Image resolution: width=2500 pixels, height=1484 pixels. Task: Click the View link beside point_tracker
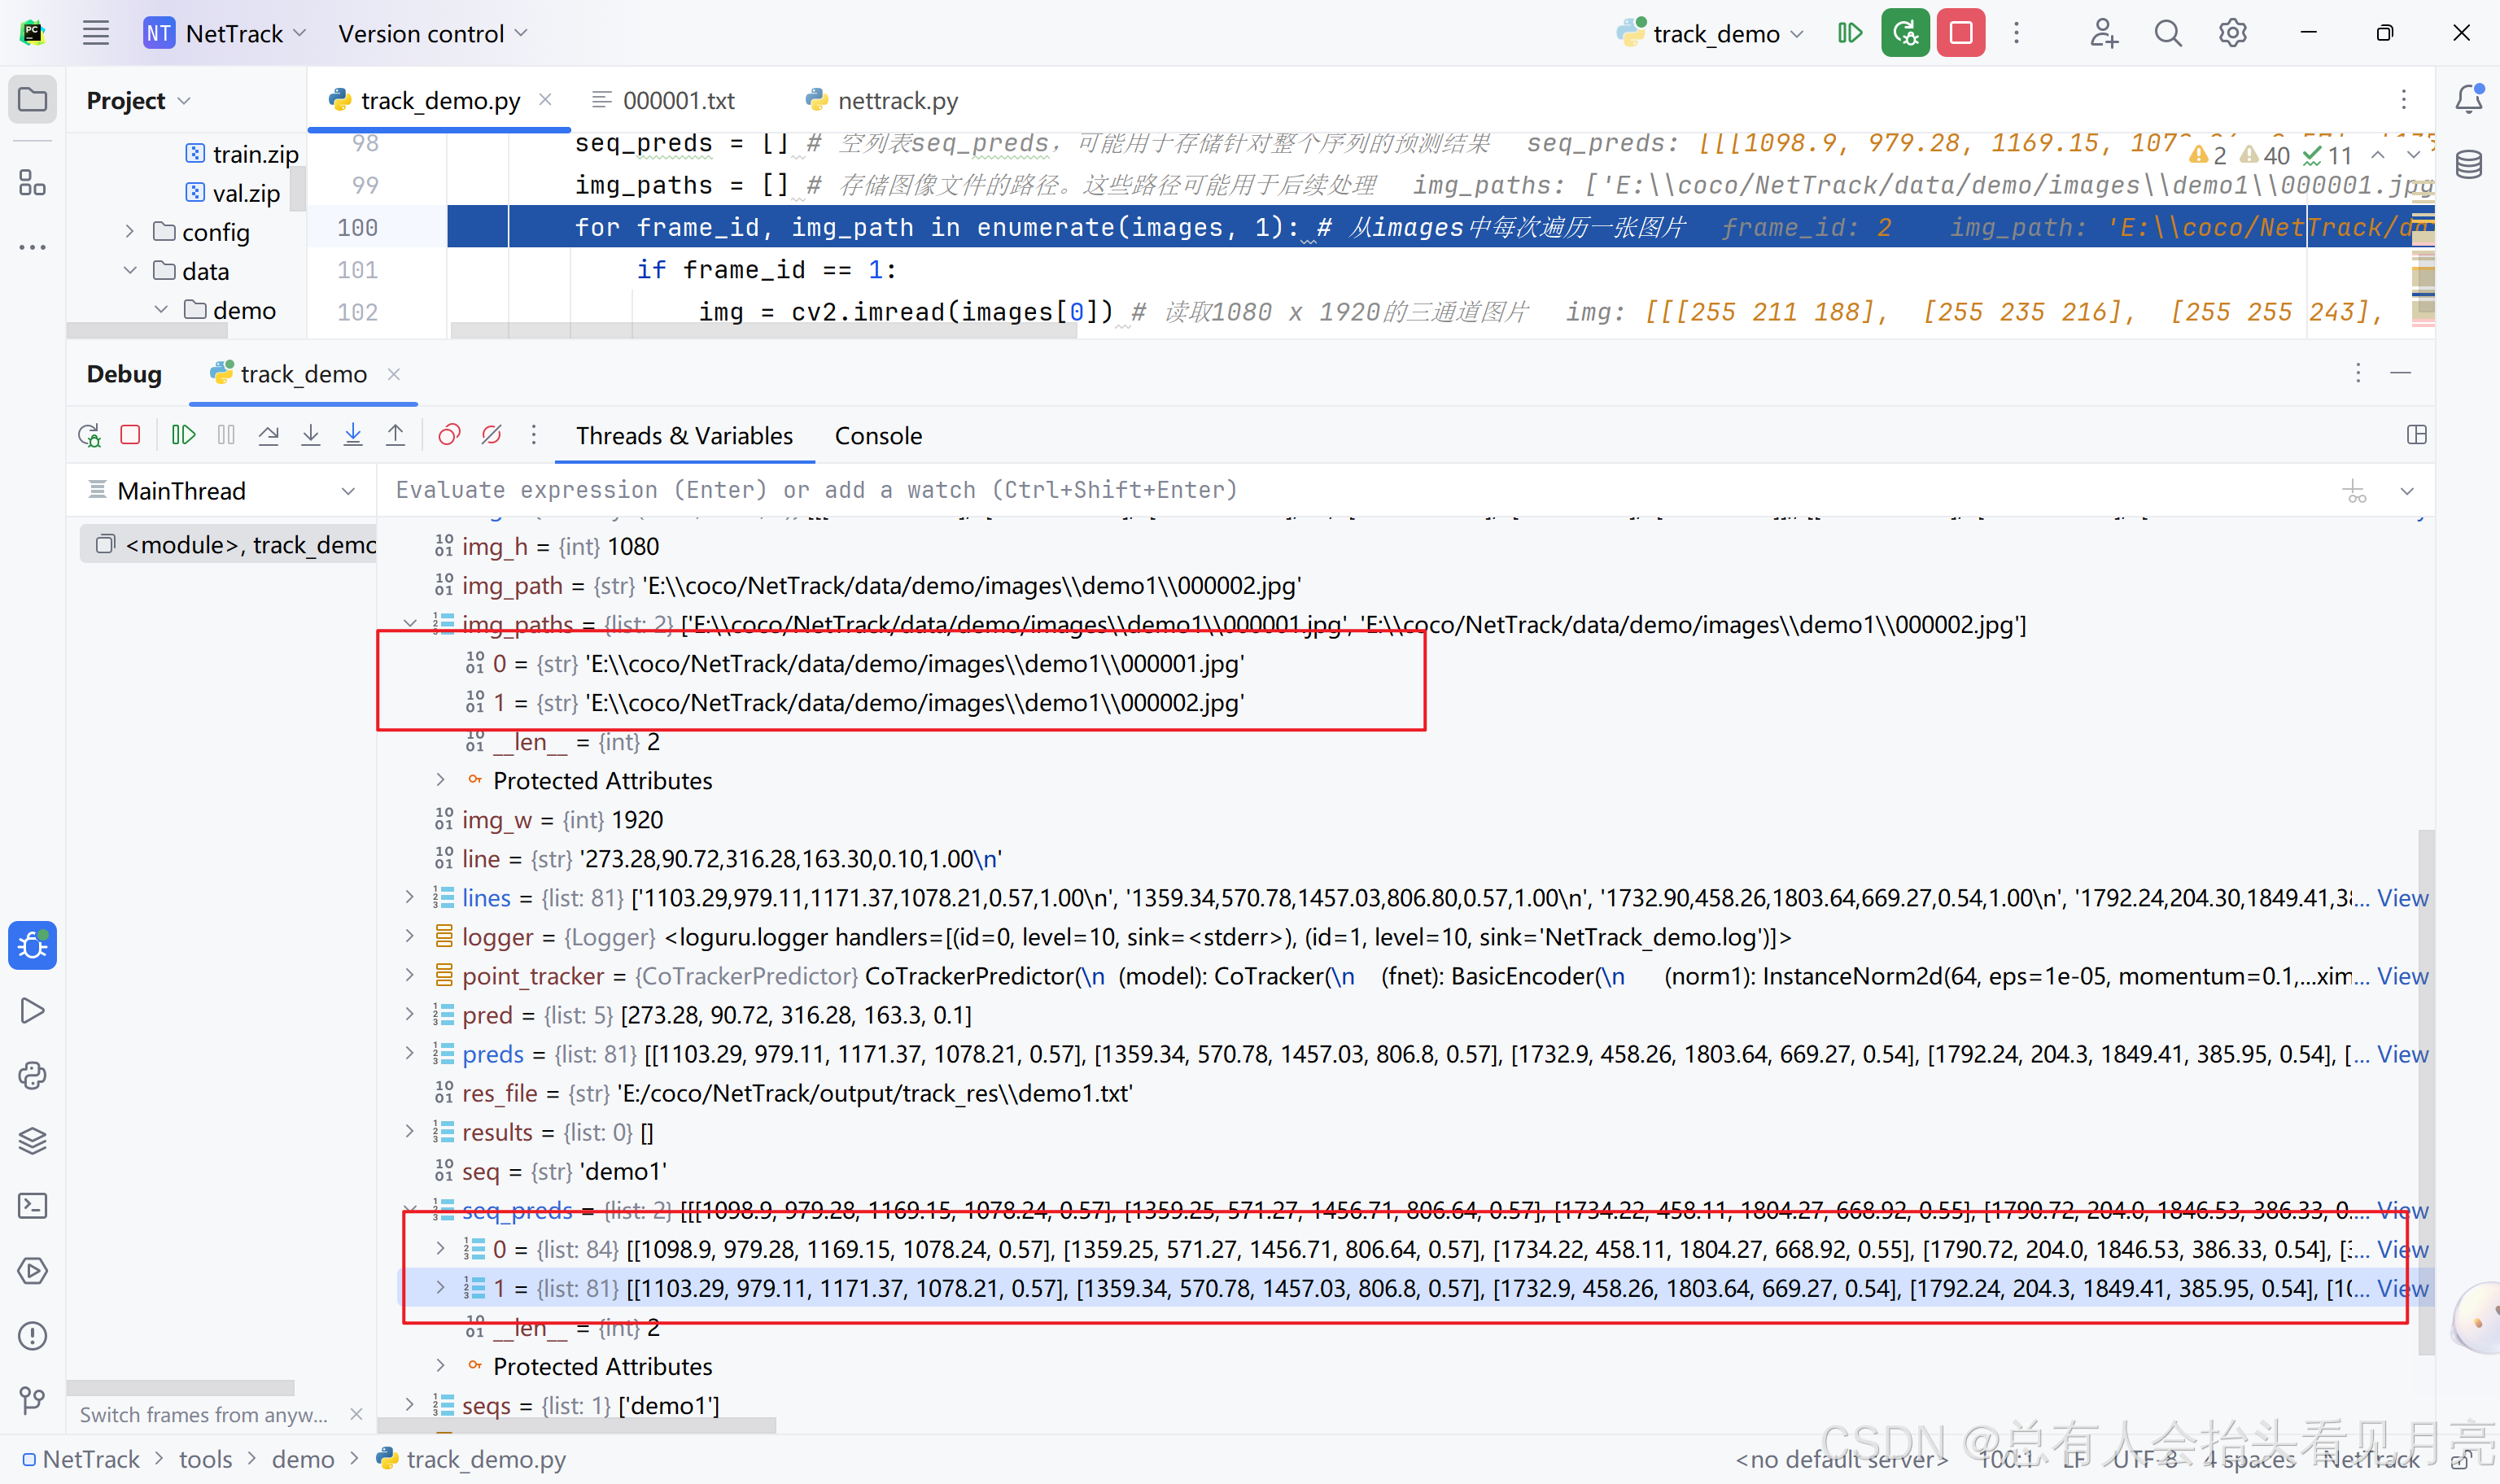(2404, 976)
